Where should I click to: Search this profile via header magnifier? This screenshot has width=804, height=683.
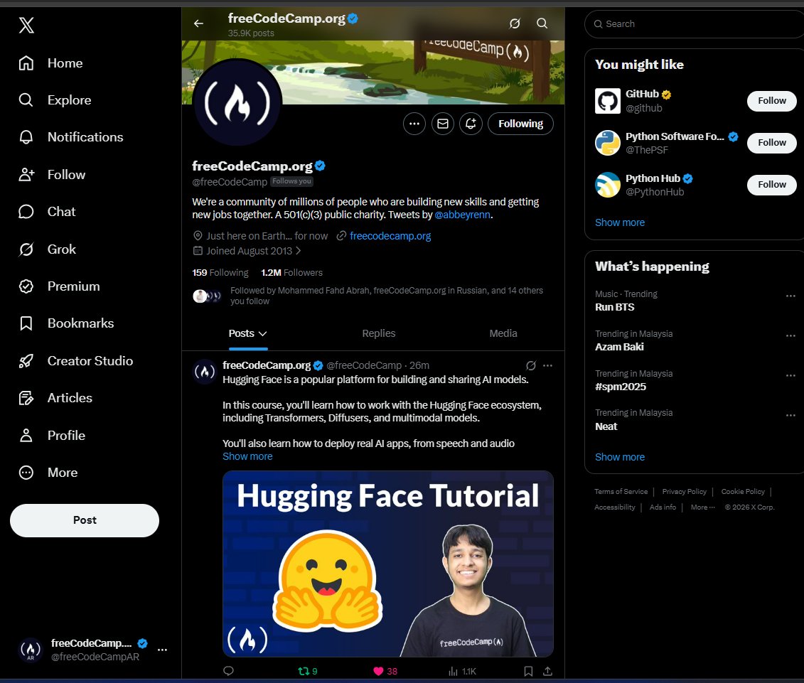pos(542,23)
